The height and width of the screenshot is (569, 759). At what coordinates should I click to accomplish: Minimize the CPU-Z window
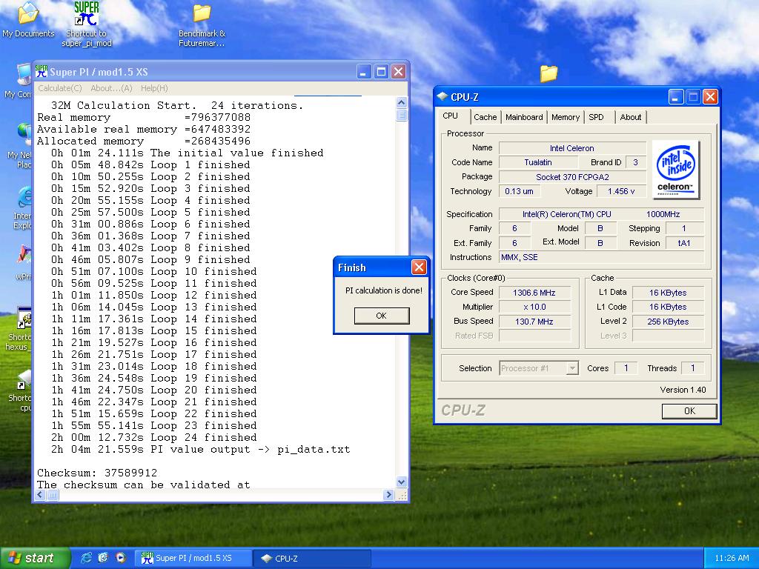[x=676, y=97]
